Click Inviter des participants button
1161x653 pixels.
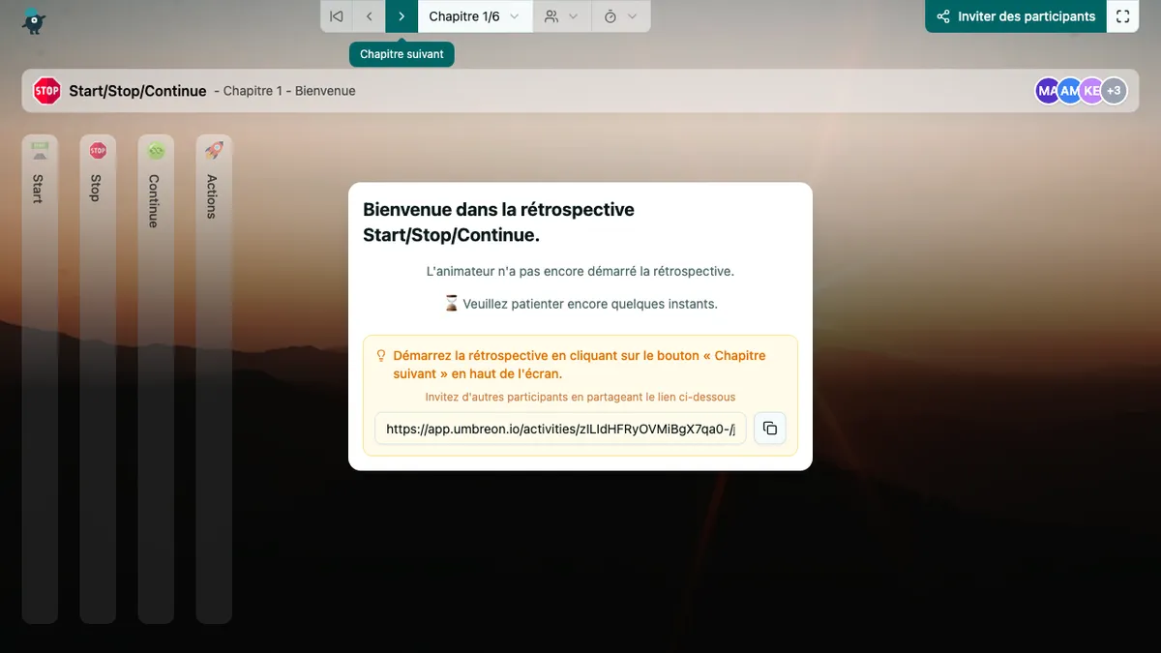(1016, 16)
